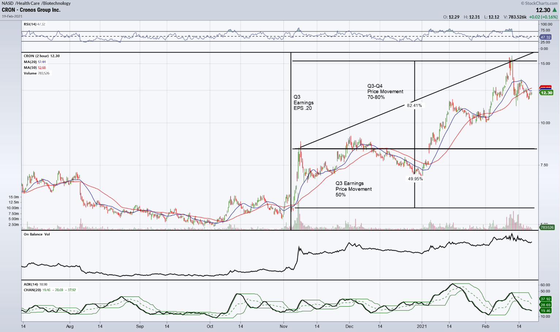Click the chart date "19-Feb-2021"
The width and height of the screenshot is (560, 332).
coord(12,16)
